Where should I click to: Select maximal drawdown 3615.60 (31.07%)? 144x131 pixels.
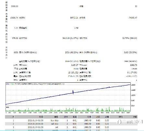tap(70, 38)
